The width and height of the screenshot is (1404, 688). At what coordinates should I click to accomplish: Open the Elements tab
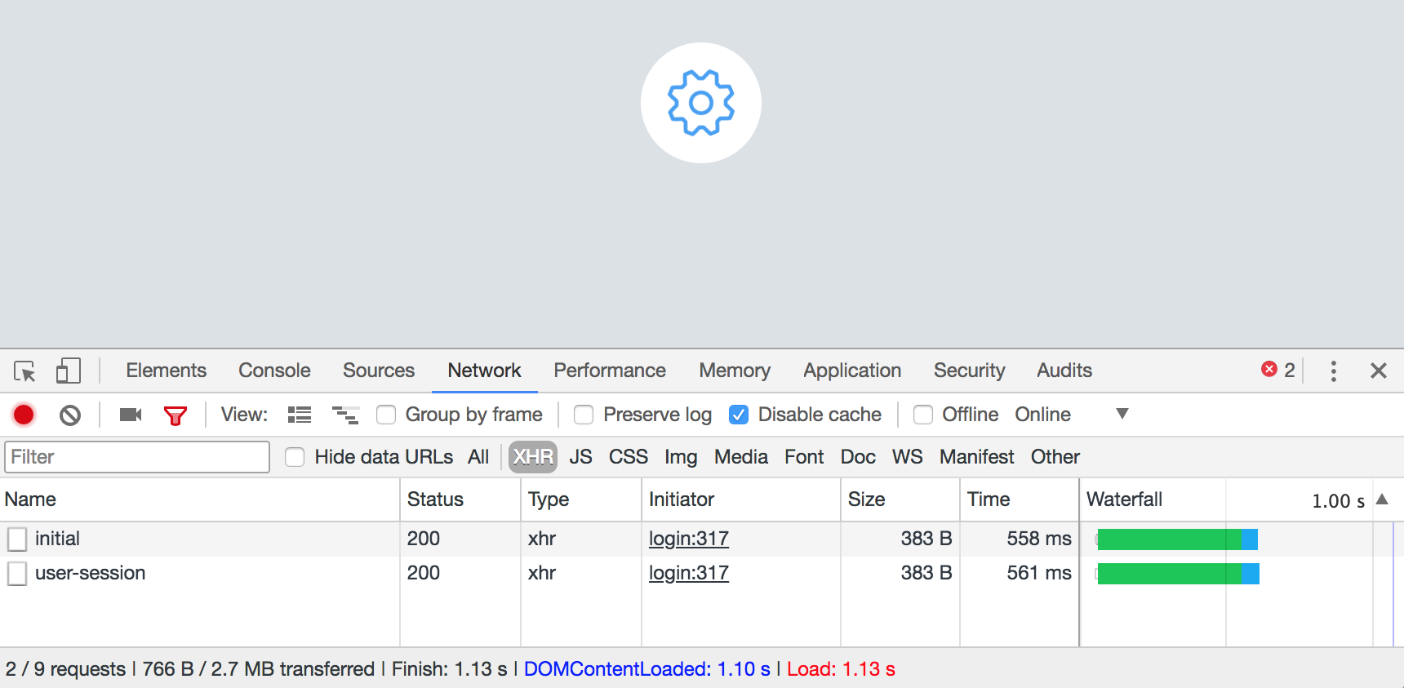(x=166, y=371)
